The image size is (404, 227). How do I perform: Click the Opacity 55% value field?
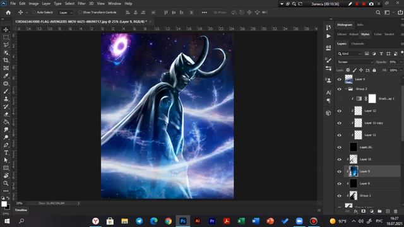393,62
